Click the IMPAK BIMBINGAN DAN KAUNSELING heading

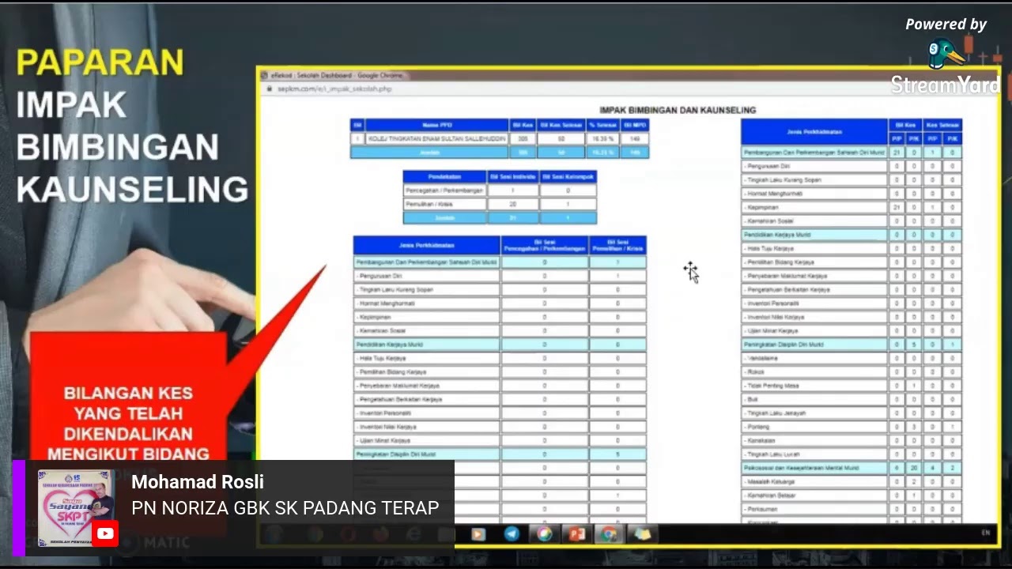point(678,110)
